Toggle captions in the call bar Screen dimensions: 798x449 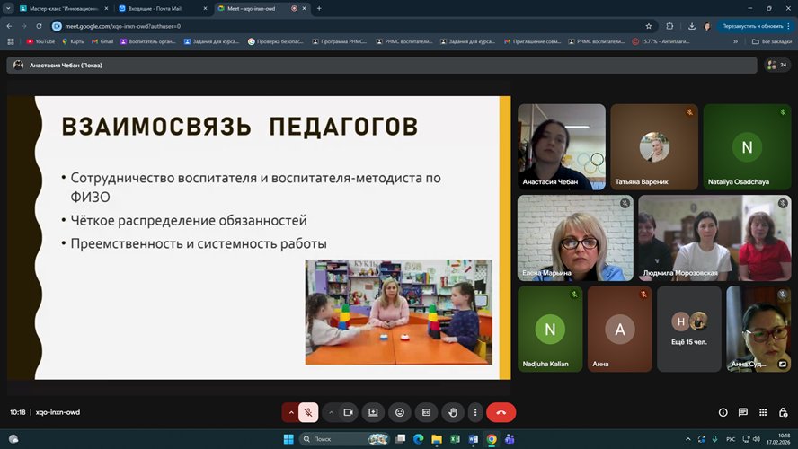[x=427, y=412]
